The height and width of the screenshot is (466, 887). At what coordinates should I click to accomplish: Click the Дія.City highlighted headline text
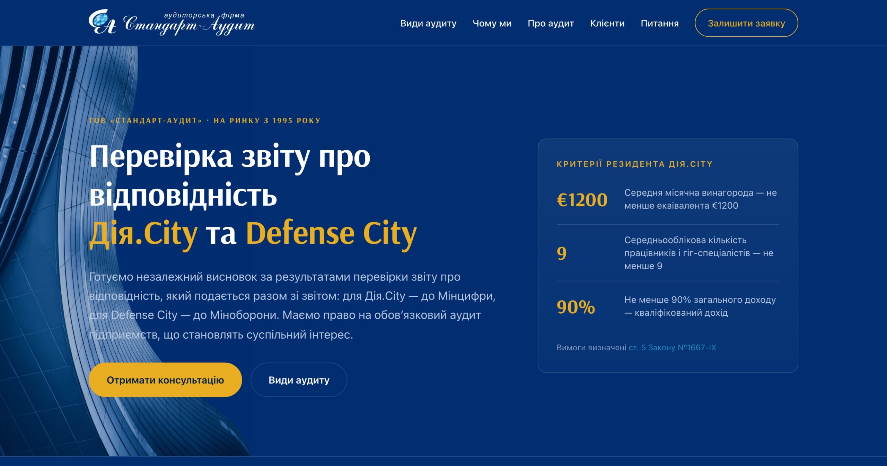click(x=143, y=234)
